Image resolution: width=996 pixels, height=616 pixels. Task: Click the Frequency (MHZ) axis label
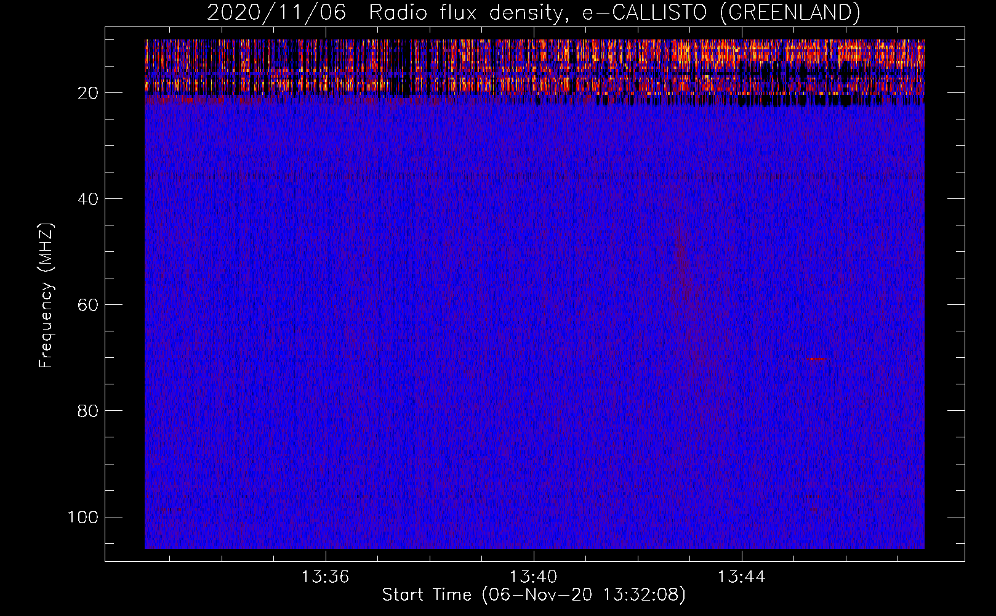(x=46, y=296)
